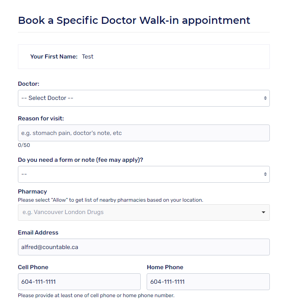
Task: Click the "Cell Phone" label
Action: point(33,267)
